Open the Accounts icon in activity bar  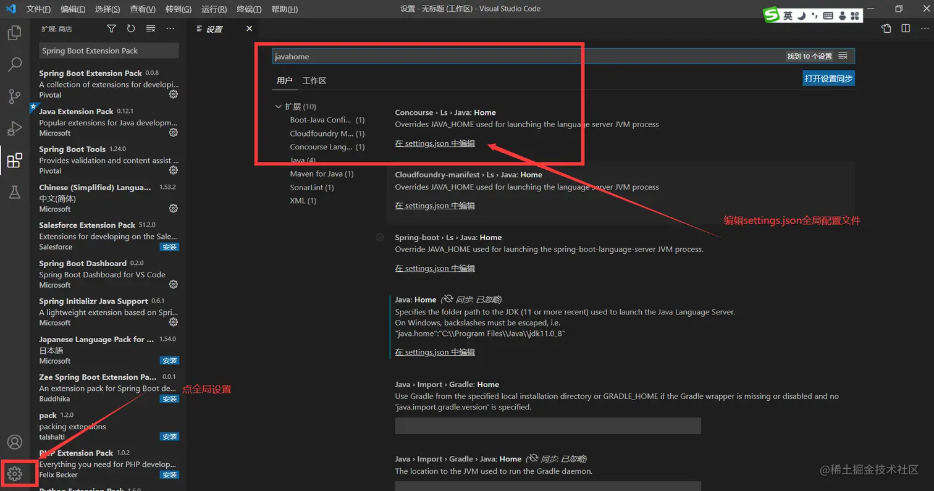pos(14,442)
